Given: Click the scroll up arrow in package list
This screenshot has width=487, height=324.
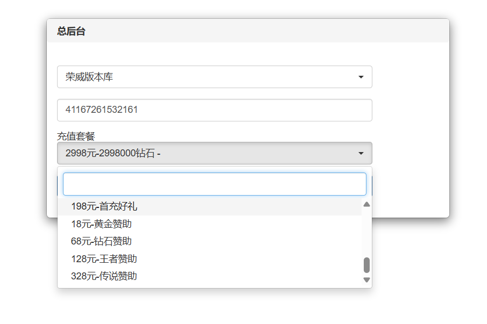Looking at the screenshot, I should coord(366,204).
